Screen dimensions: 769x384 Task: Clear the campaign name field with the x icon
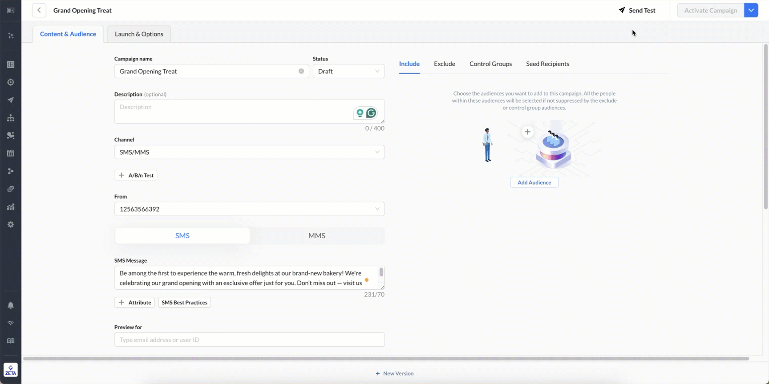(x=301, y=71)
